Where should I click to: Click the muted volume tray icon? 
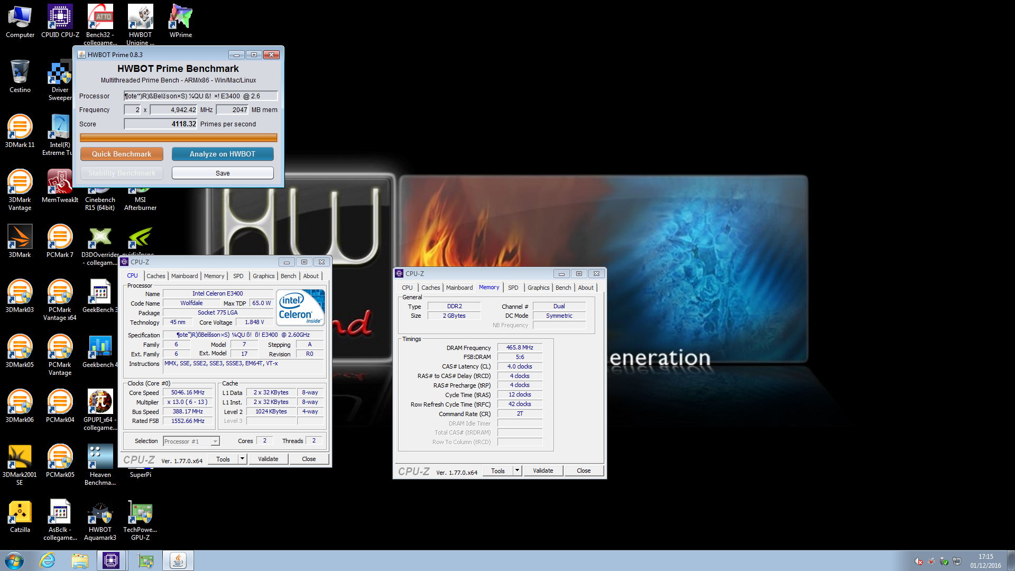click(x=919, y=561)
